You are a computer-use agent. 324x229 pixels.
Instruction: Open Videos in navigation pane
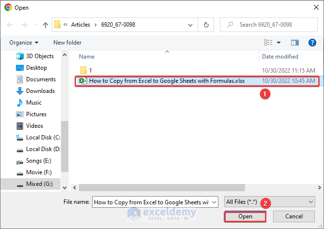[30, 126]
